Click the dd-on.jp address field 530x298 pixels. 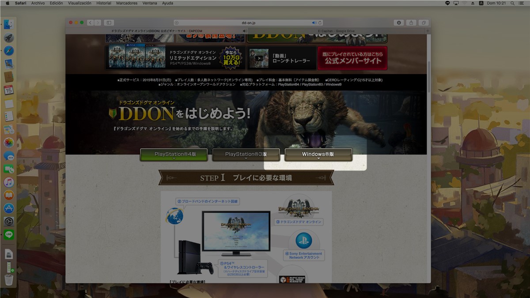[x=248, y=23]
